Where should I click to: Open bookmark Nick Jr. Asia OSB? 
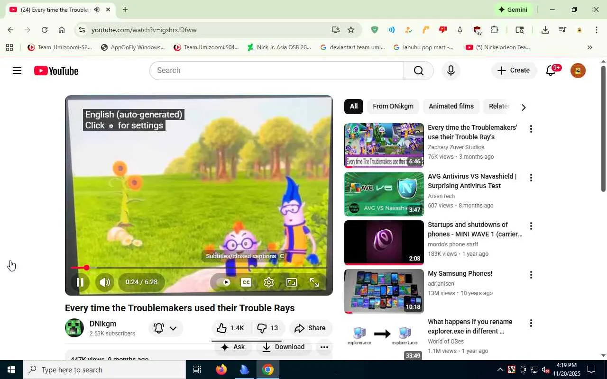[279, 47]
